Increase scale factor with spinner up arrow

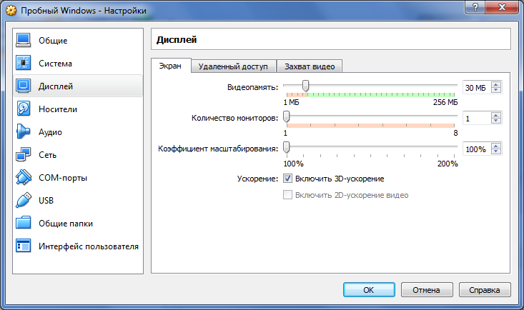click(x=496, y=146)
